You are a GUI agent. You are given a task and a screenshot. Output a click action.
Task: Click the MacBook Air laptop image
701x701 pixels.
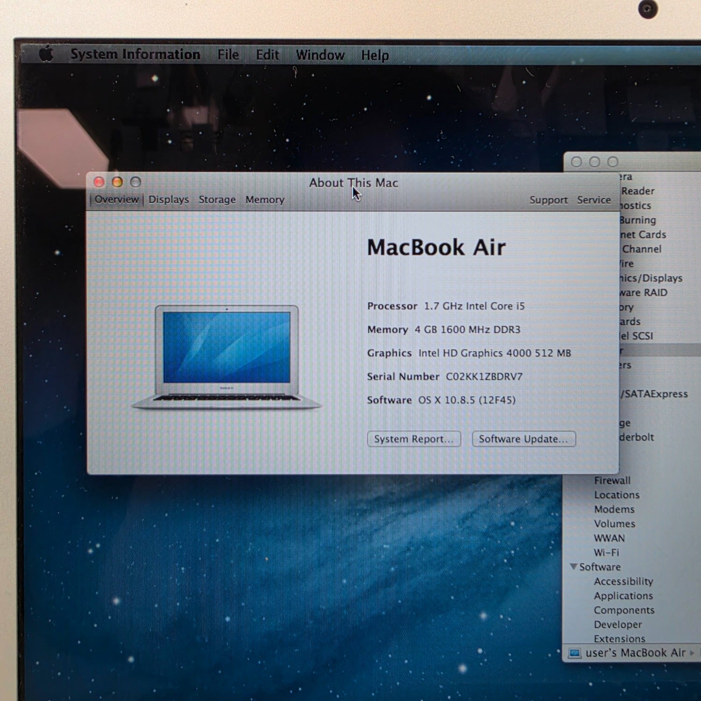click(x=227, y=358)
